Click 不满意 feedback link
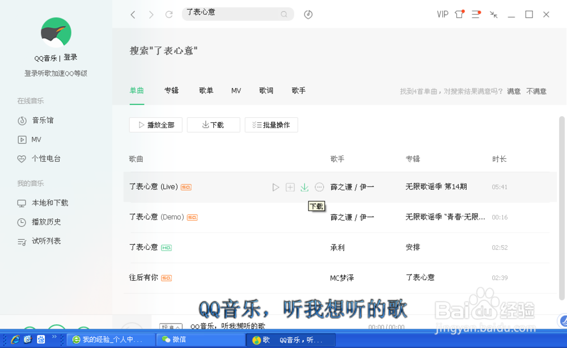 (536, 91)
